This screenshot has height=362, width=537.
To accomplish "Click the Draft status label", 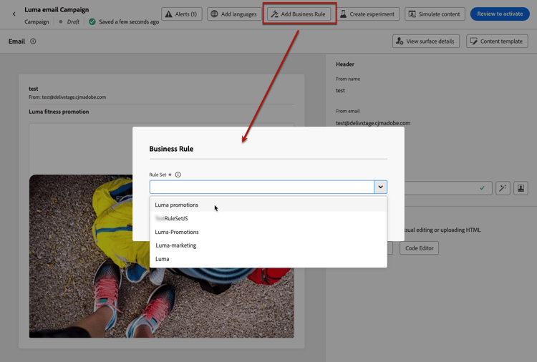I will (73, 21).
